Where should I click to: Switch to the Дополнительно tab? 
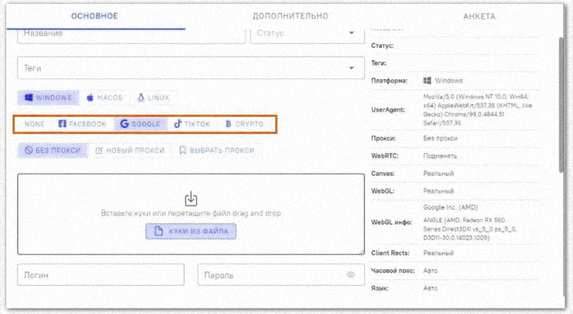click(290, 16)
